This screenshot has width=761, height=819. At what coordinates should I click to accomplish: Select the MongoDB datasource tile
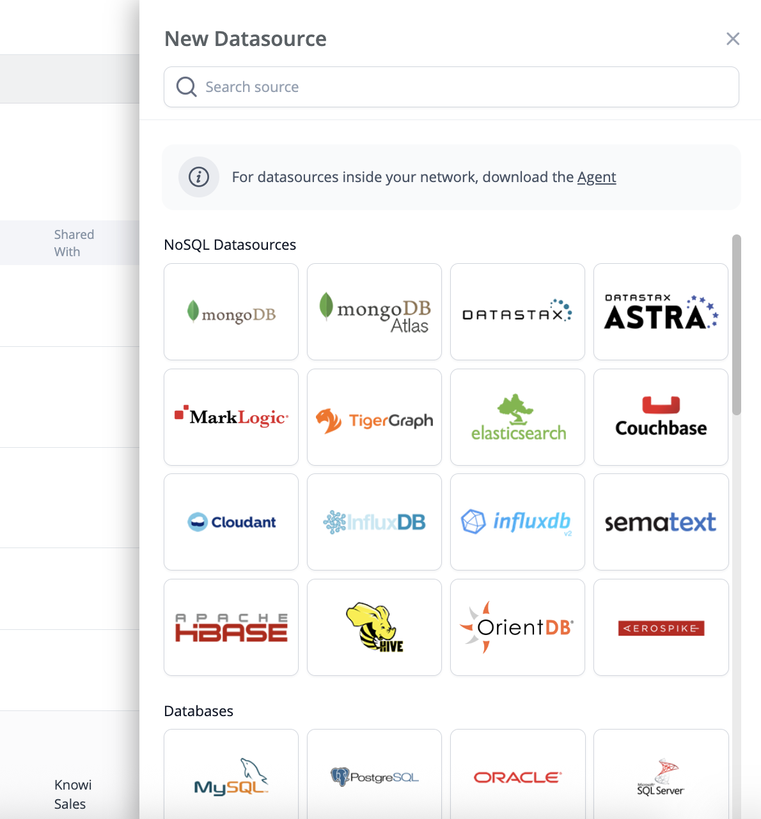point(231,312)
